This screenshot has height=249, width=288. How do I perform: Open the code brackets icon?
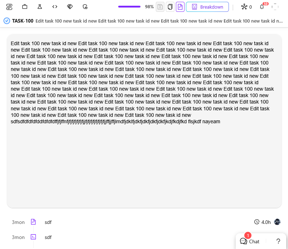tap(55, 7)
